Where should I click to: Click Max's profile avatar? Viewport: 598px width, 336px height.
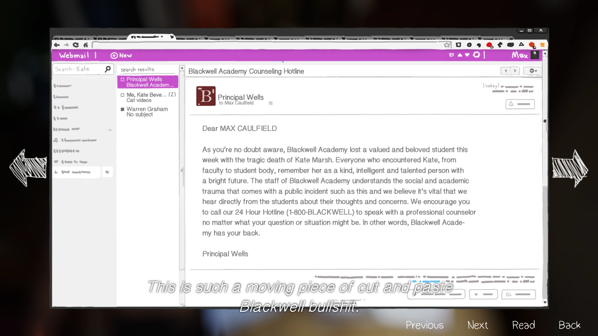pyautogui.click(x=534, y=55)
